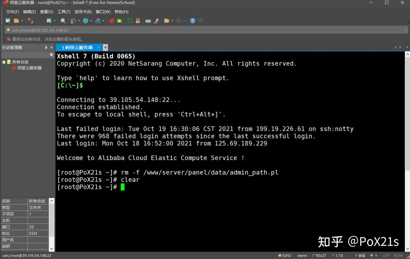Click the Disconnect session icon
Screen dimensions: 410x259
tap(30, 21)
